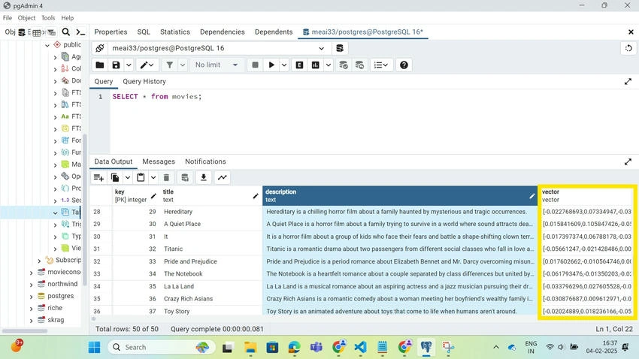
Task: Click the Explain query icon
Action: click(x=299, y=65)
